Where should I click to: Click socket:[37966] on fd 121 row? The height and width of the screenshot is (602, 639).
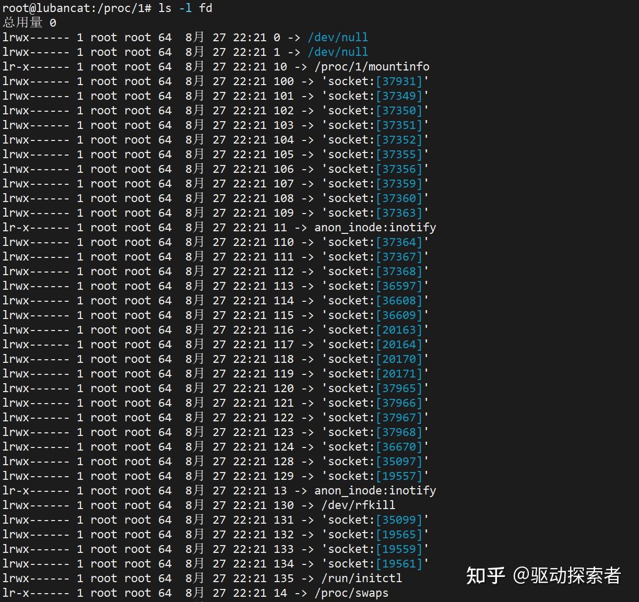[x=375, y=403]
